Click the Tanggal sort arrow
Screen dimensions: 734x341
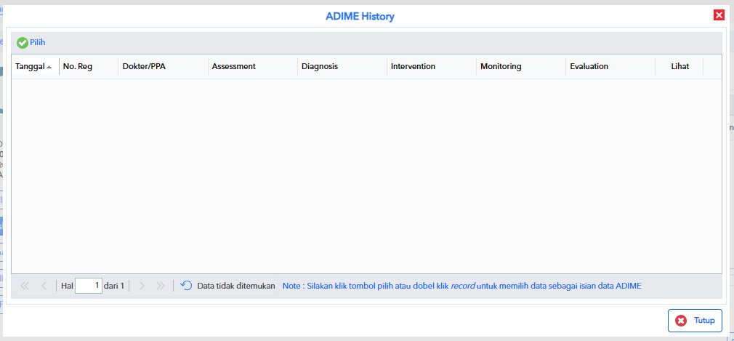49,67
